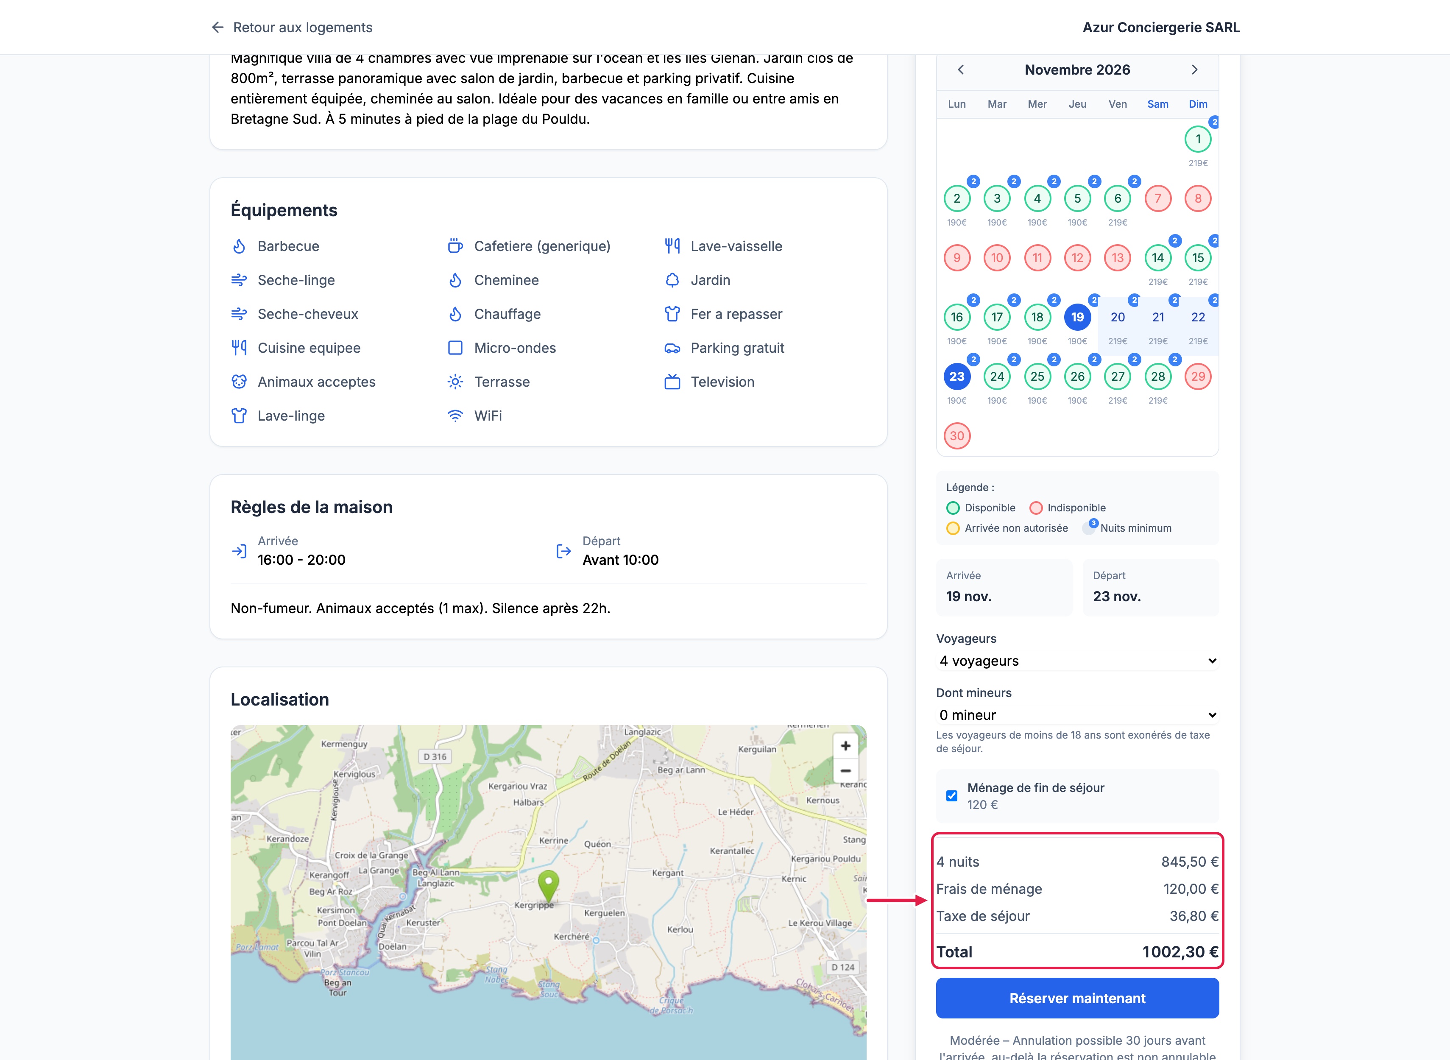Click the Terrasse sun icon

coord(455,382)
